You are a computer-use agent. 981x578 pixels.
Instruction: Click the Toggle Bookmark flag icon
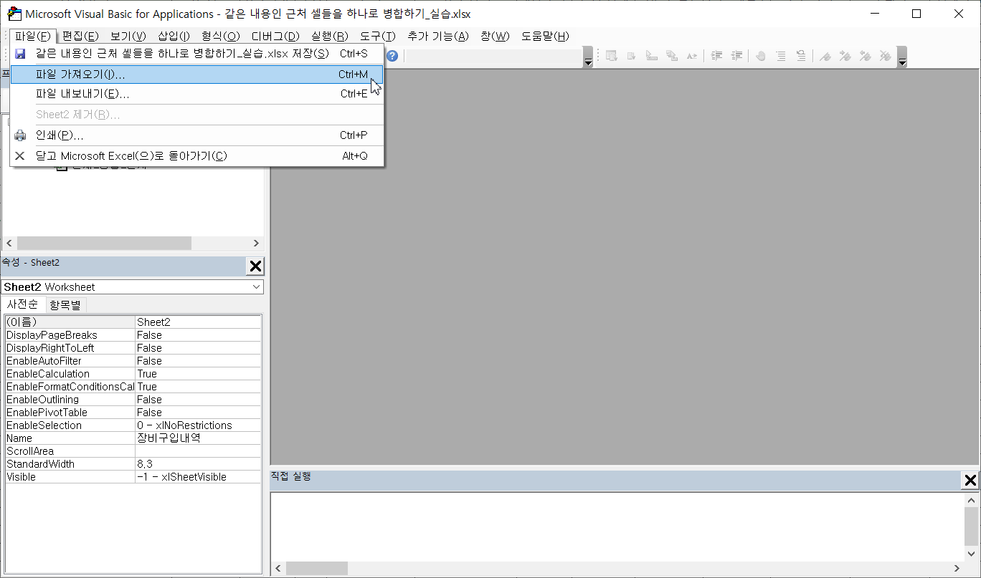pyautogui.click(x=825, y=56)
